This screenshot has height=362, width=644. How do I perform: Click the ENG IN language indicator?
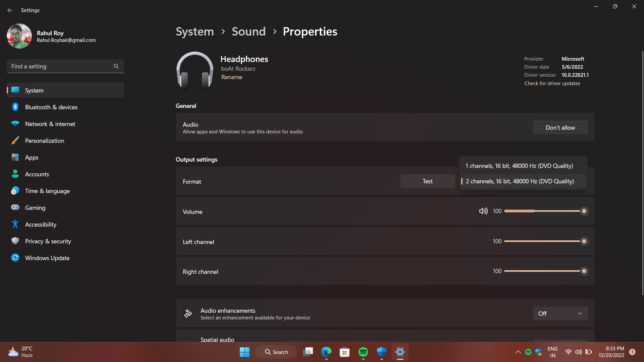(x=553, y=352)
